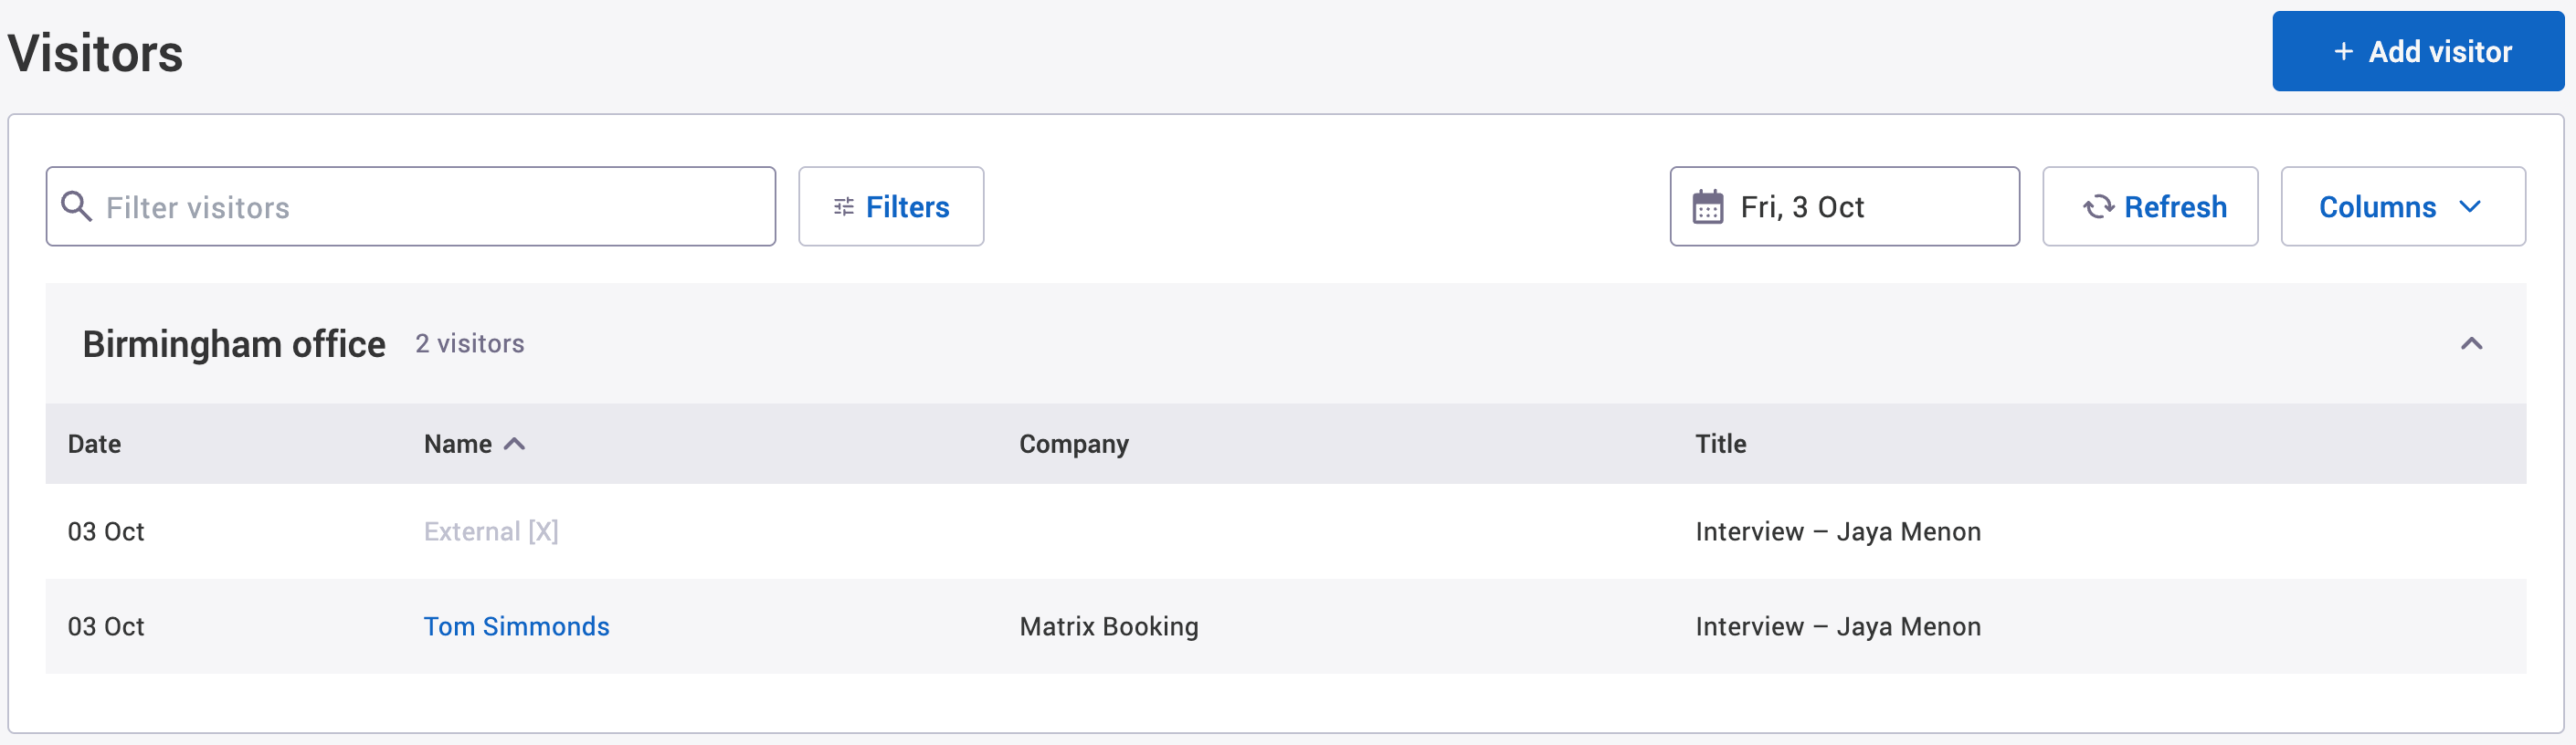Click the calendar icon in the date picker
The width and height of the screenshot is (2576, 745).
(x=1707, y=207)
